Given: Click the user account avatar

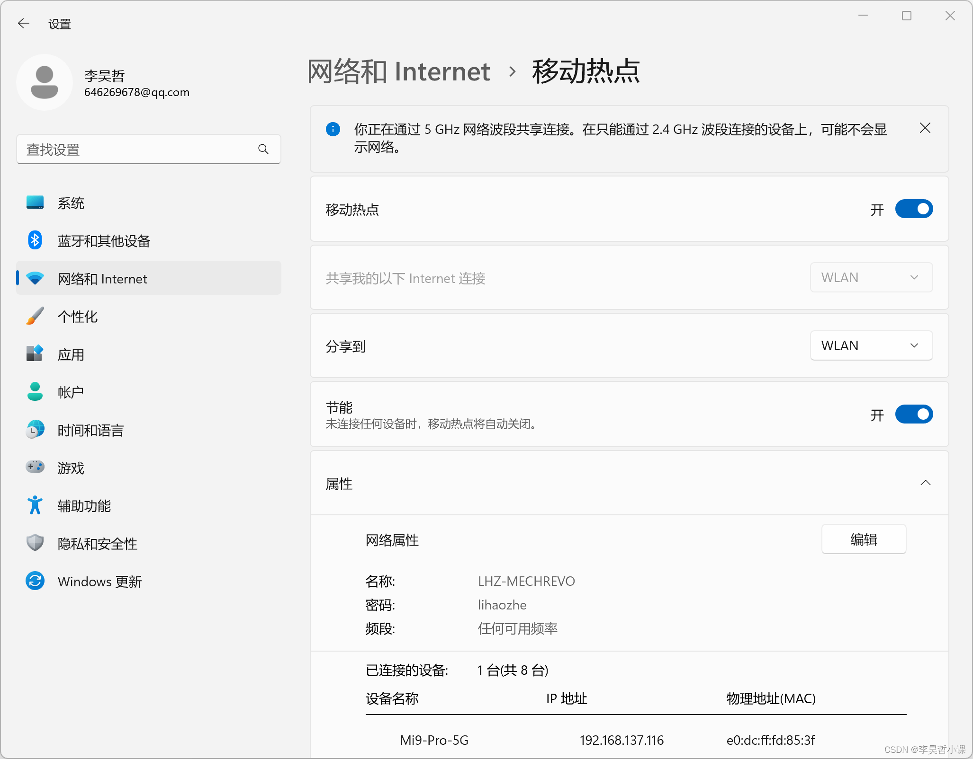Looking at the screenshot, I should [45, 82].
